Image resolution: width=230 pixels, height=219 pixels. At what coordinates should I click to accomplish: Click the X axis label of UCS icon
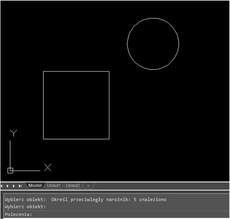pos(48,168)
